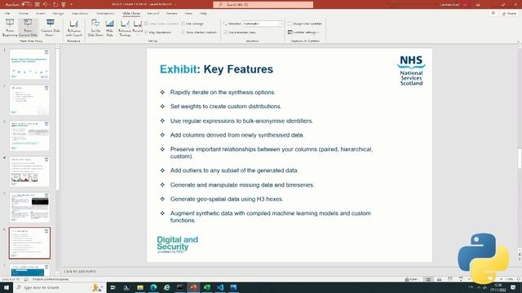This screenshot has height=293, width=522.
Task: Open Microsoft Edge from taskbar
Action: click(153, 287)
